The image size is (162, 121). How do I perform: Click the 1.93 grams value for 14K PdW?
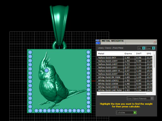(127, 90)
